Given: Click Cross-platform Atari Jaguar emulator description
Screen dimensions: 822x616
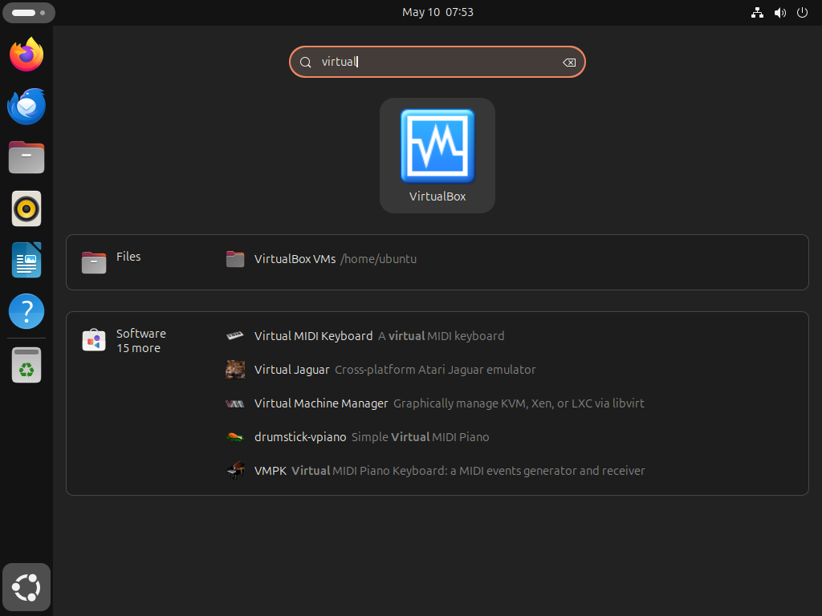Looking at the screenshot, I should [435, 370].
